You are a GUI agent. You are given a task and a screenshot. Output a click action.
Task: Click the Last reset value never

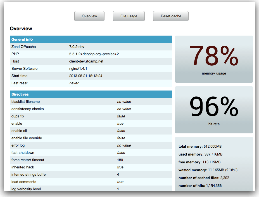click(74, 83)
